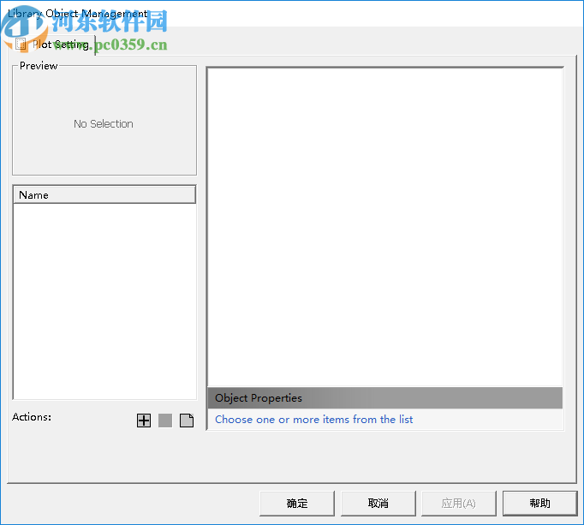The height and width of the screenshot is (525, 584).
Task: Click the 'Actions:' label
Action: coord(32,417)
